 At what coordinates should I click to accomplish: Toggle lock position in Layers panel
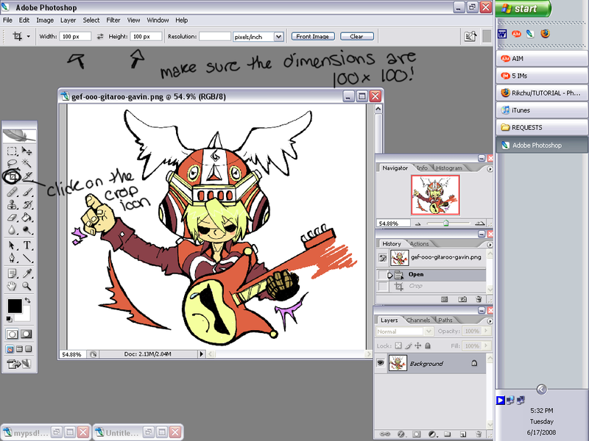[417, 345]
